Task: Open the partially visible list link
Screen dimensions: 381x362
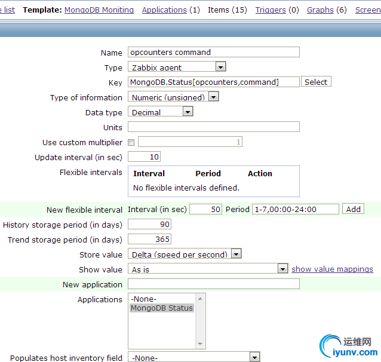Action: click(x=7, y=10)
